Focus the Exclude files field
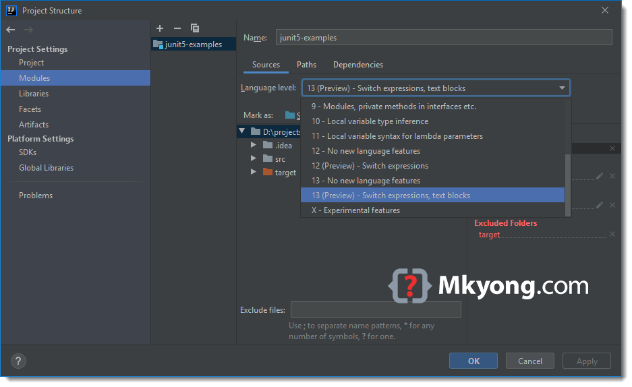Viewport: 632px width, 387px height. tap(376, 309)
